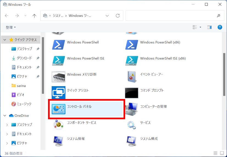Toggle the preview pane icon

(209, 27)
